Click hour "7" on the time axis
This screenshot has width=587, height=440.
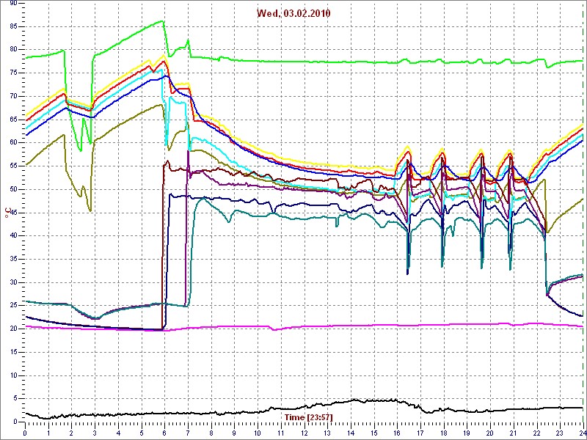coord(188,433)
